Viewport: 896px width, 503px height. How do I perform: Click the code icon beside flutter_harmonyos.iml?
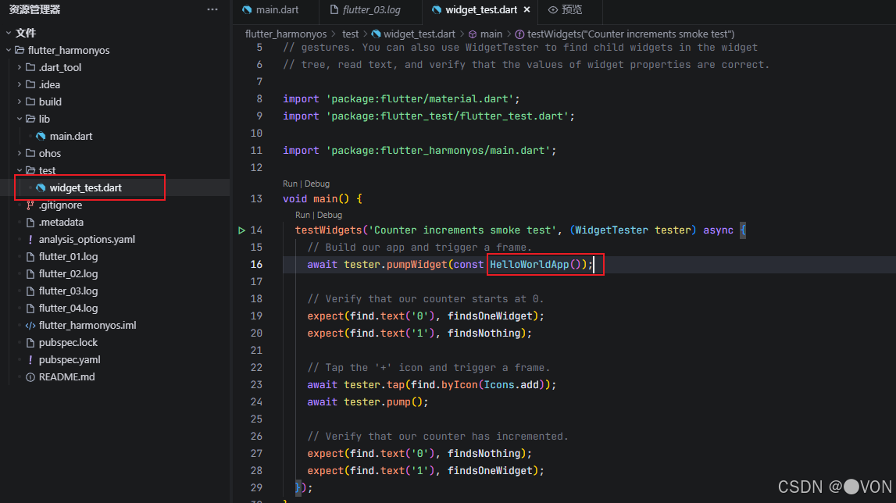[x=30, y=325]
